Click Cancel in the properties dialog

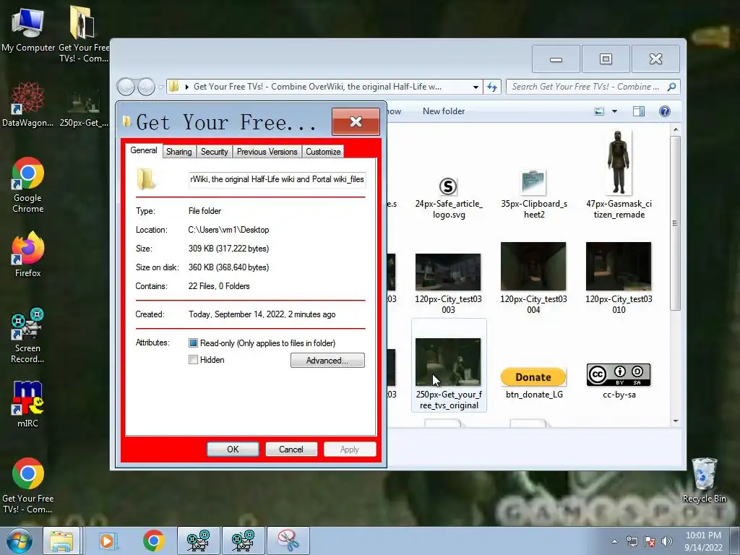point(291,449)
